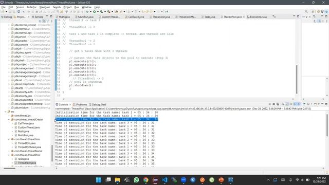Open the Navigate menu

pos(45,7)
